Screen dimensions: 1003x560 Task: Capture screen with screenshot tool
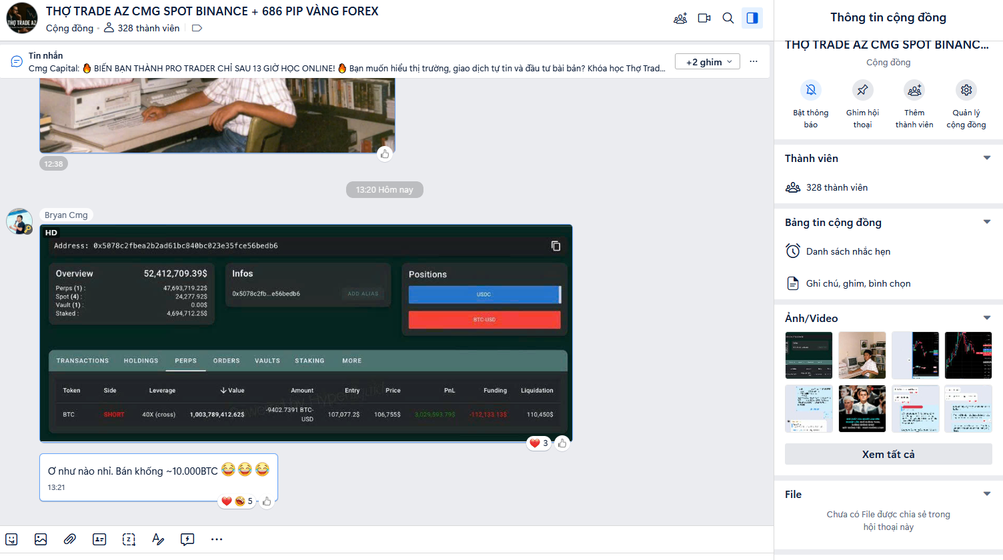[129, 539]
